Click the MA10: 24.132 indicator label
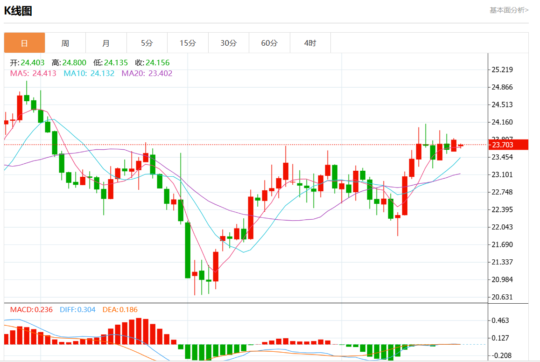Image resolution: width=540 pixels, height=362 pixels. pos(89,73)
